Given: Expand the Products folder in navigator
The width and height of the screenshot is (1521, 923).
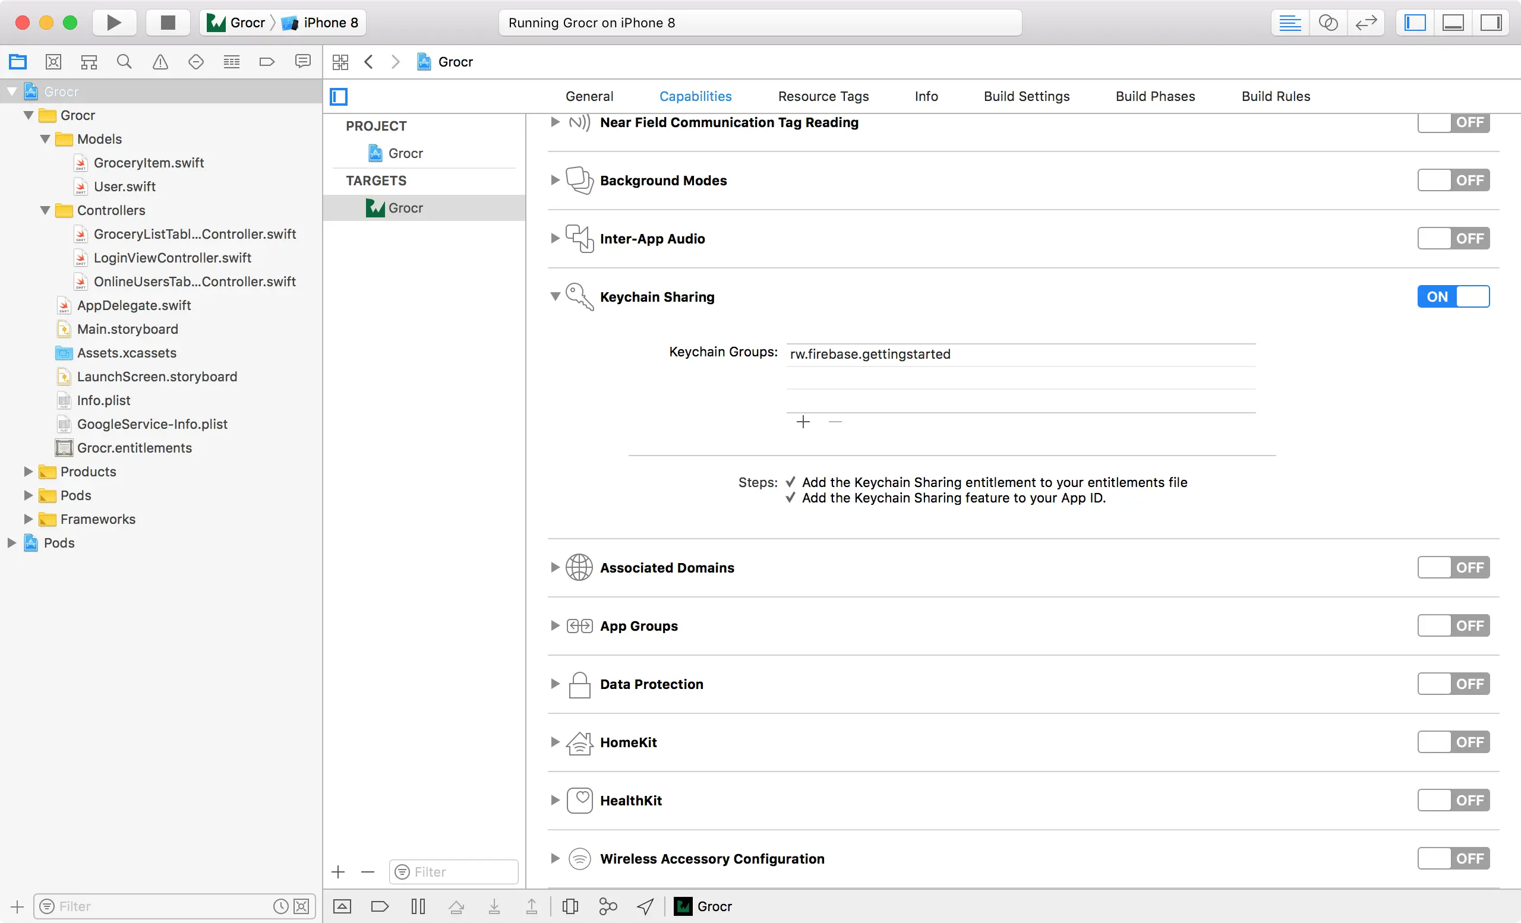Looking at the screenshot, I should 28,472.
